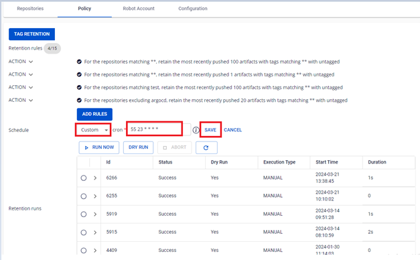This screenshot has height=260, width=420.
Task: Click start time 2024-03-14 09:51:28
Action: [328, 214]
